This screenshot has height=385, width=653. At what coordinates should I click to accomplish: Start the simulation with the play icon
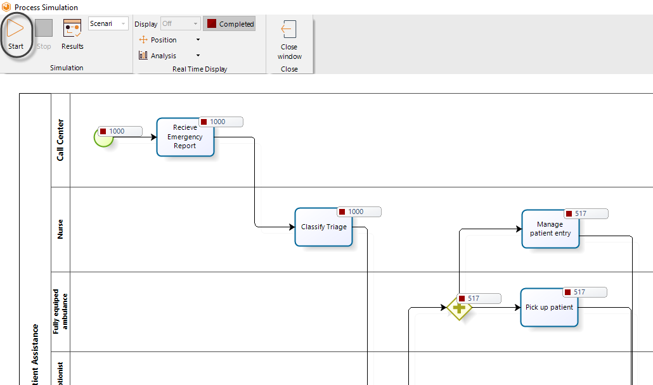15,28
